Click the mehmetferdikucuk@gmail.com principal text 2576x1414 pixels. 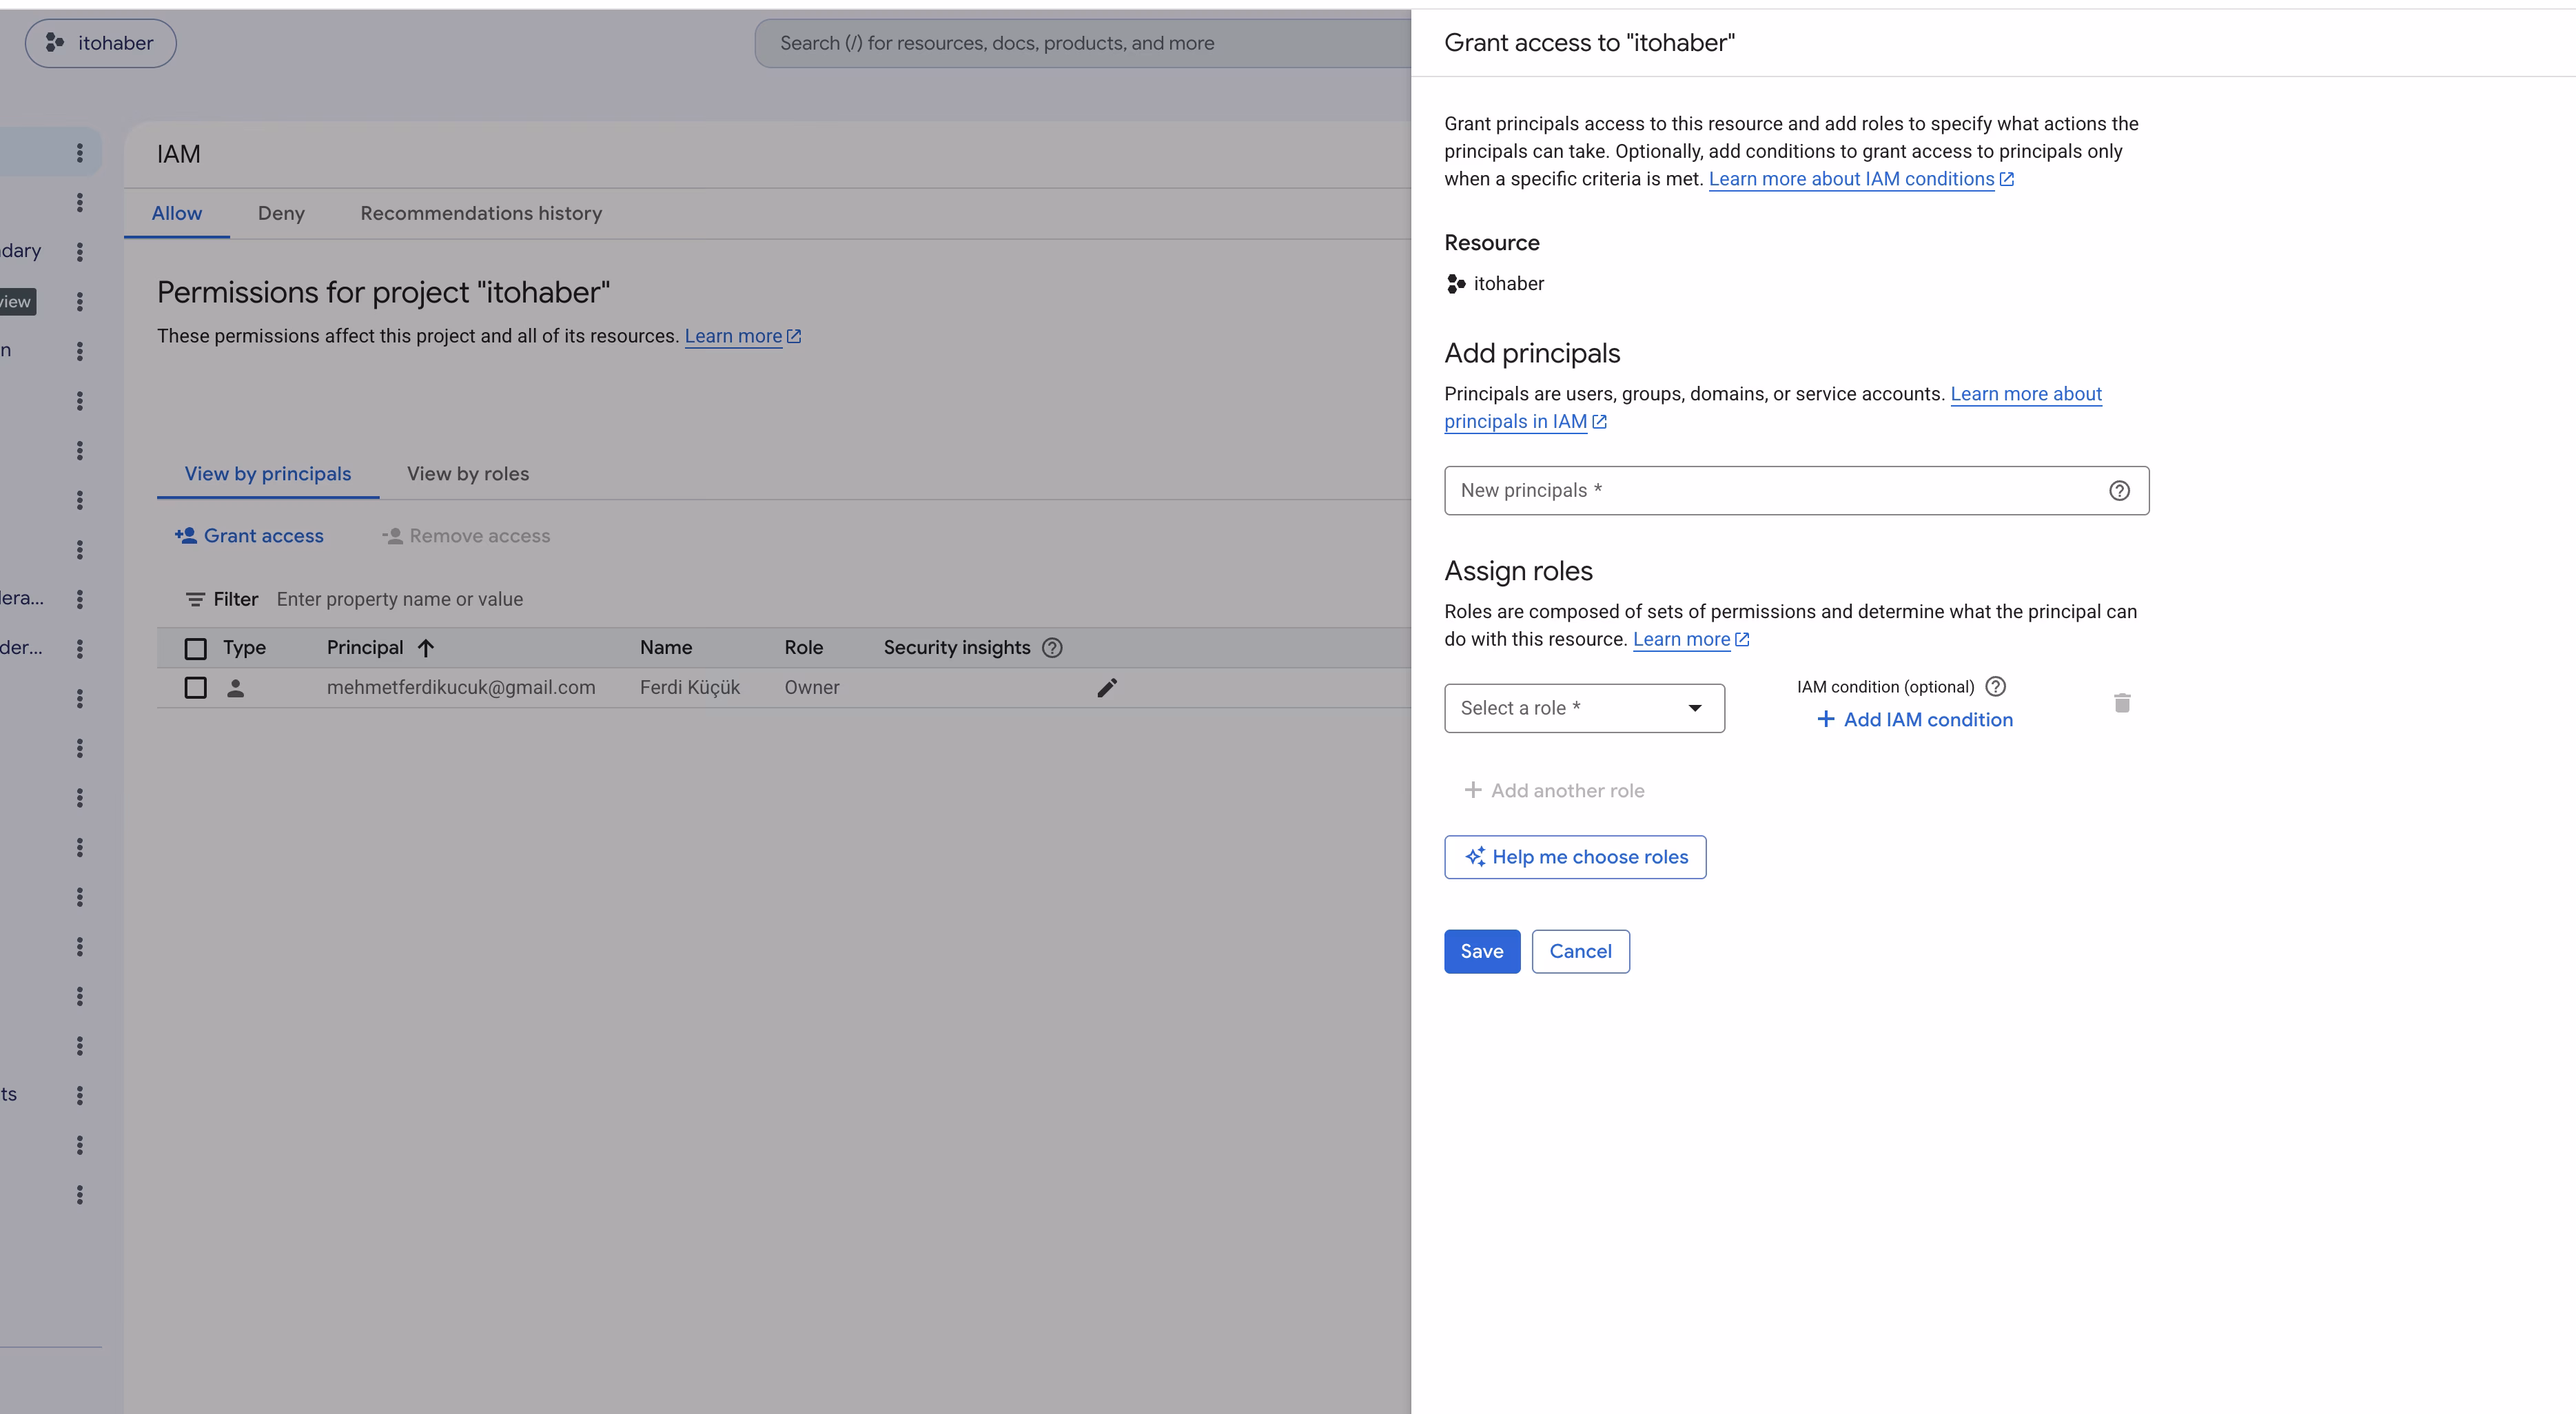(461, 688)
